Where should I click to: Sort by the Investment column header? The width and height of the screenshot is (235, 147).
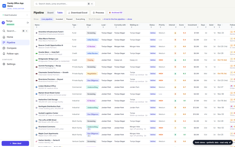coord(192,25)
